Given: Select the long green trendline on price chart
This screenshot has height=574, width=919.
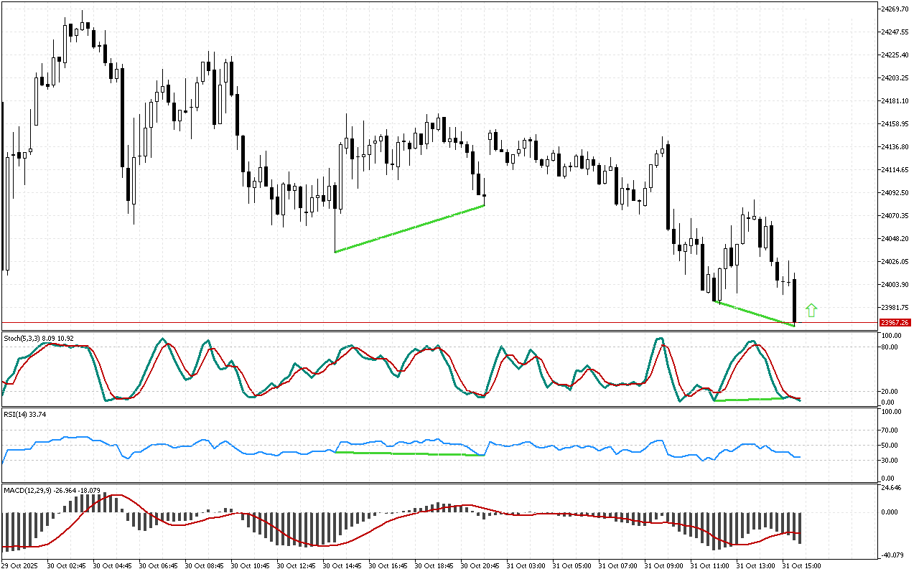Looking at the screenshot, I should pos(409,229).
